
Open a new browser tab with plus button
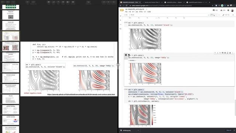pos(209,2)
